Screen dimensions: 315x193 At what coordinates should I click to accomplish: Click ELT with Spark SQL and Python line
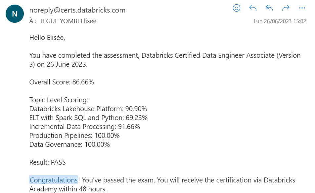88,118
